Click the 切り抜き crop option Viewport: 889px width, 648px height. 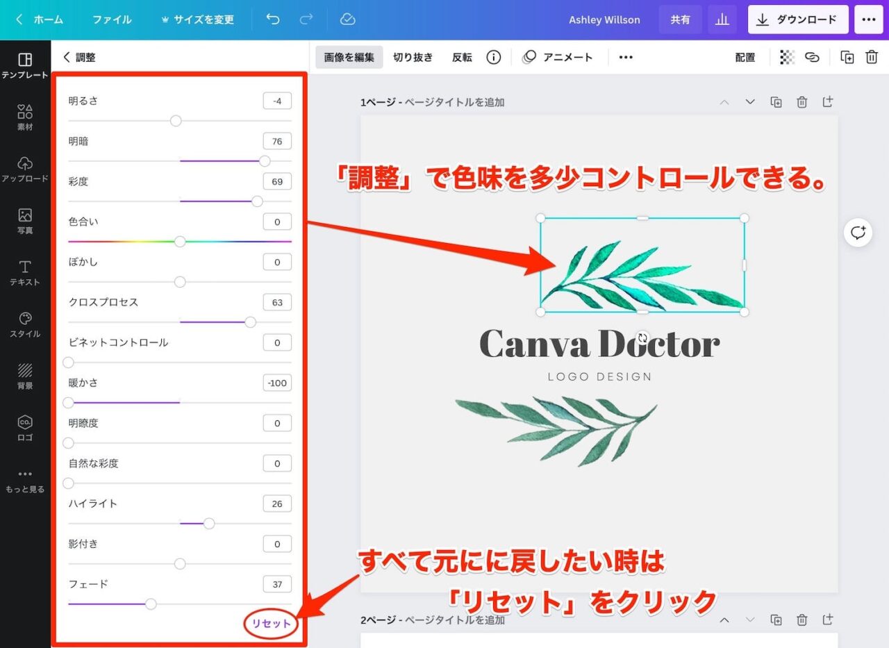[x=413, y=57]
